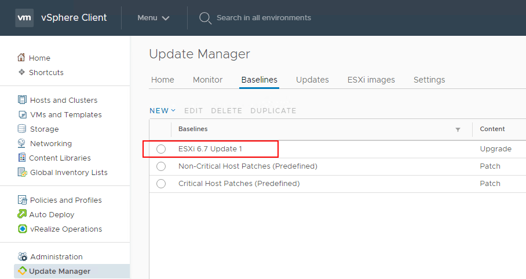The width and height of the screenshot is (526, 279).
Task: Open vRealize Operations
Action: (x=66, y=229)
